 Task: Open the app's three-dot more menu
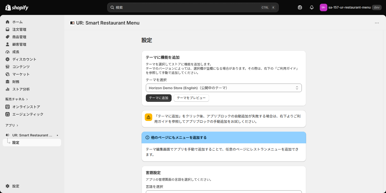377,23
